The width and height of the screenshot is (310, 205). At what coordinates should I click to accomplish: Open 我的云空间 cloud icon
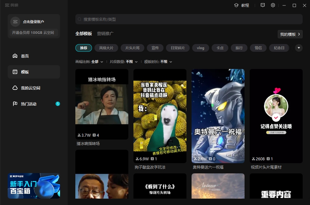click(x=15, y=88)
